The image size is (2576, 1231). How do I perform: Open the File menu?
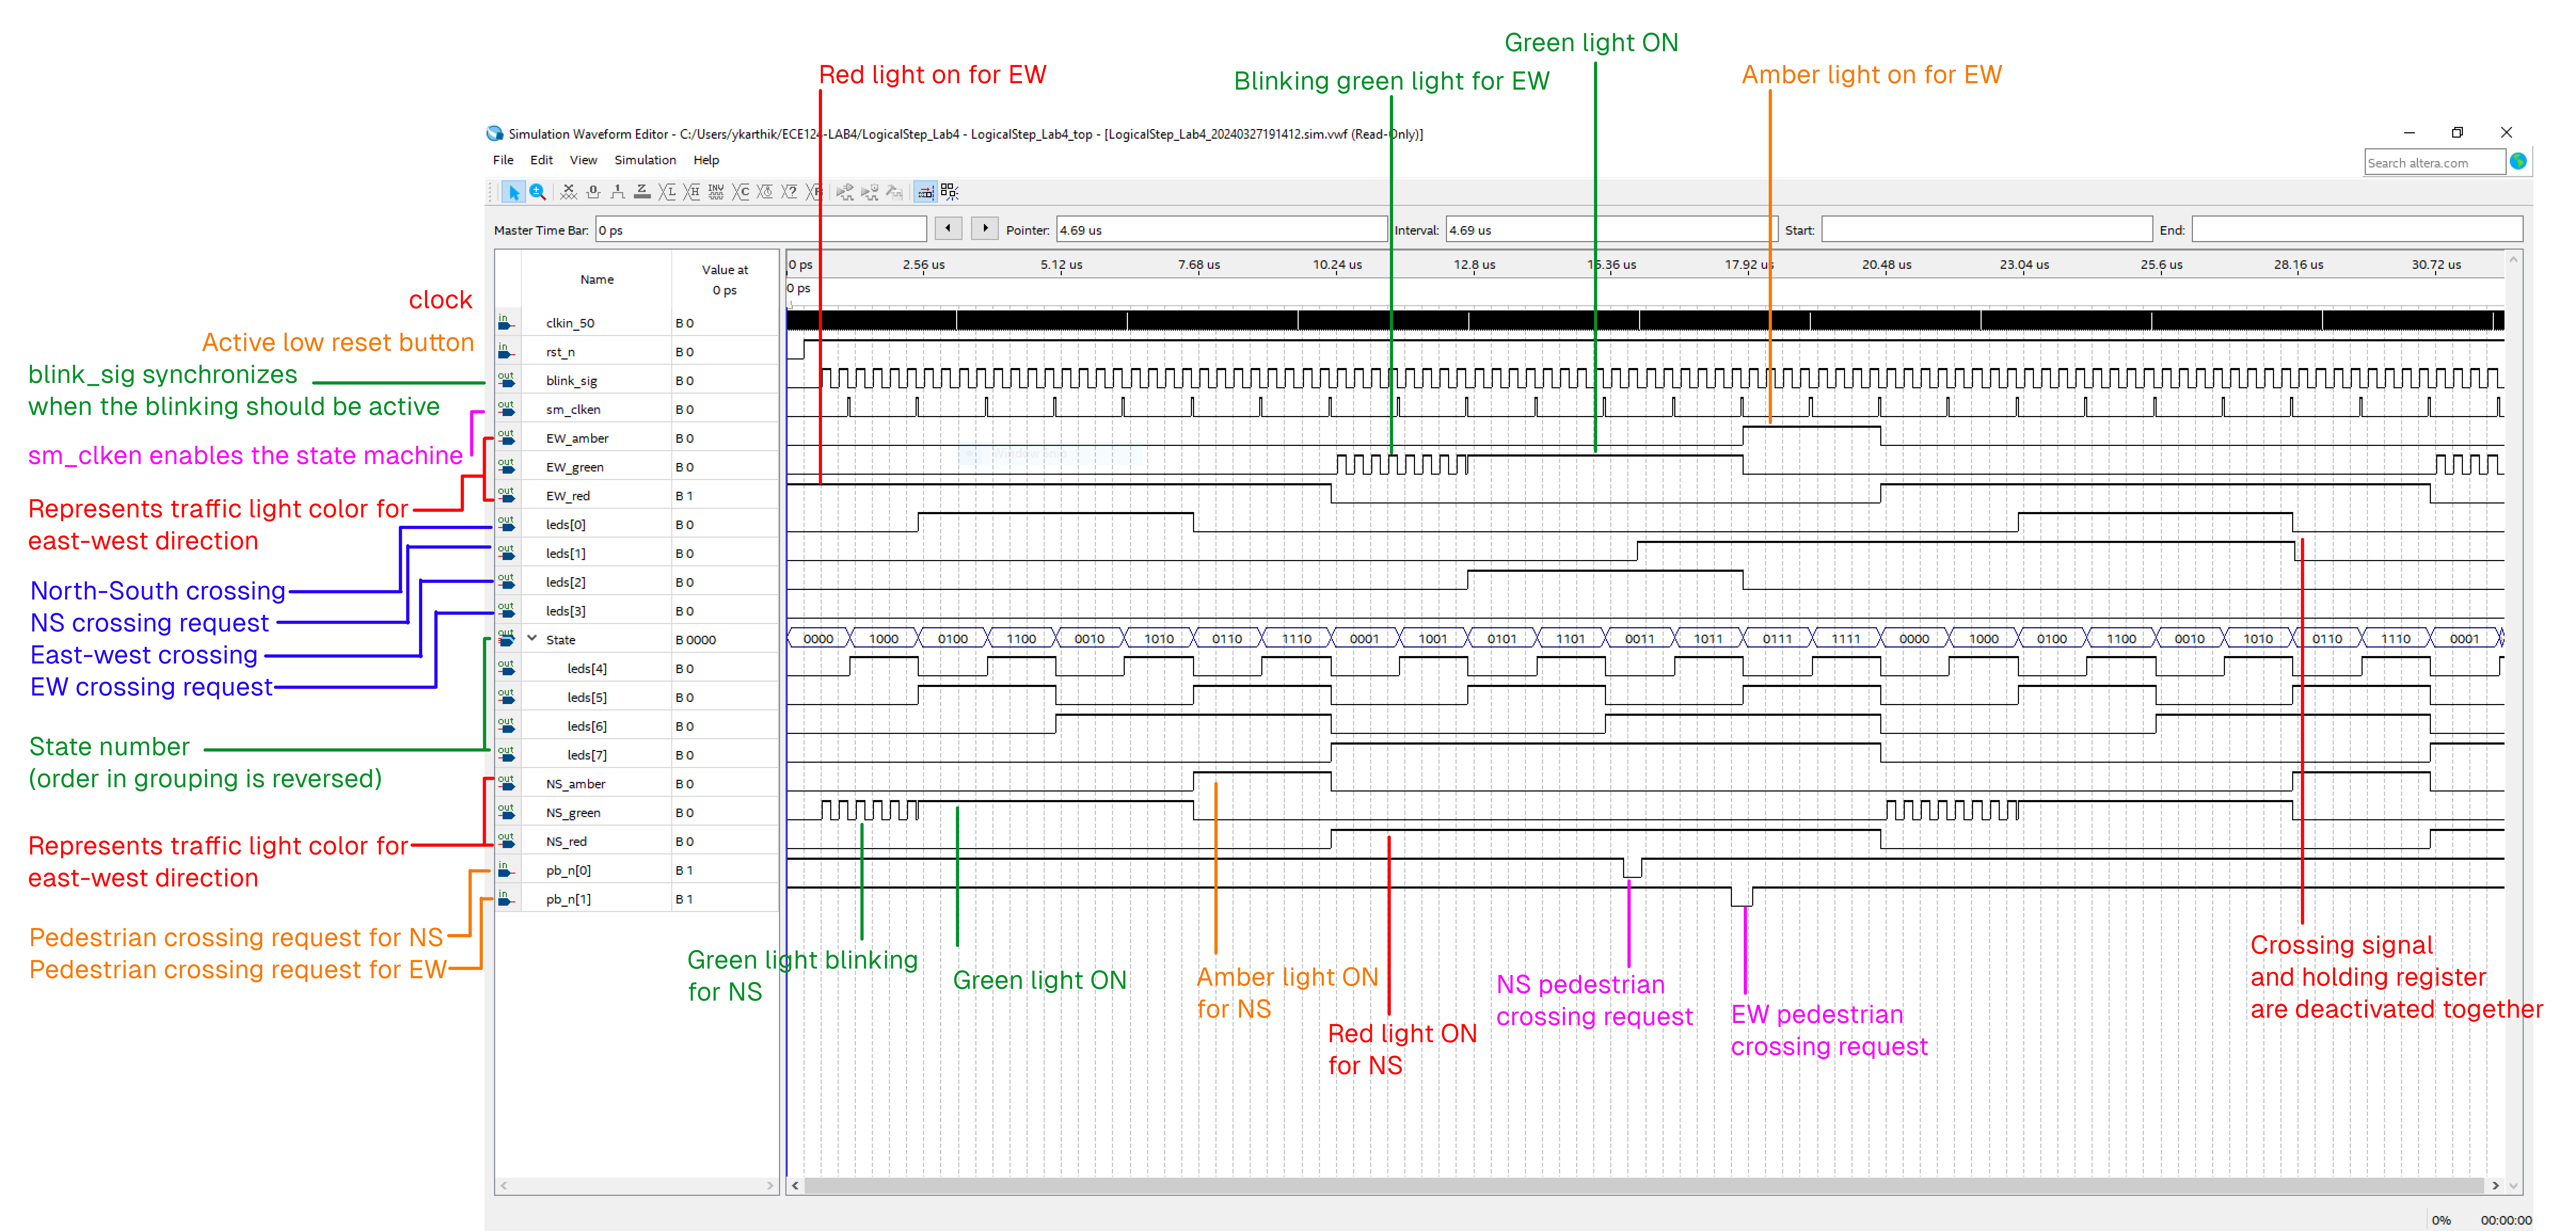point(503,160)
